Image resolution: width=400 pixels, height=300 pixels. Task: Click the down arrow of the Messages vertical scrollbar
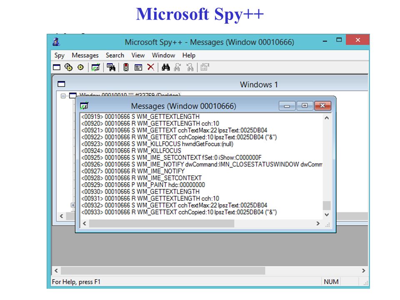click(327, 215)
